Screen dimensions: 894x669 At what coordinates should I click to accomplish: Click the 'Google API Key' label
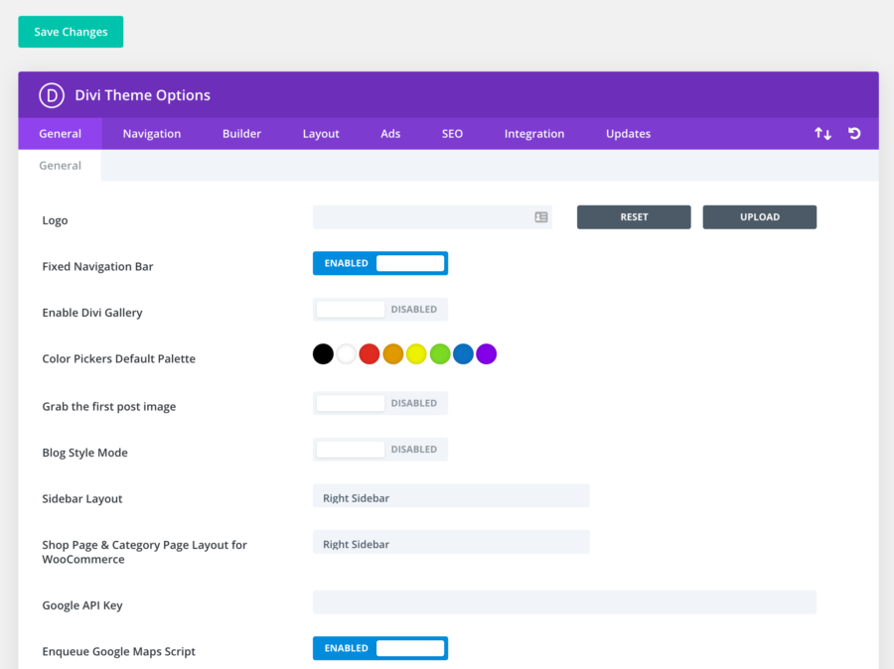tap(82, 605)
